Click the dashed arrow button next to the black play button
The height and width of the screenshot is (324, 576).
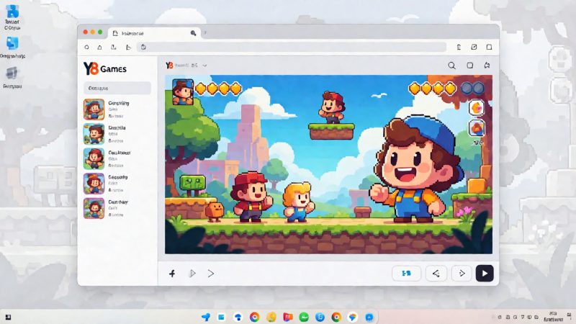(462, 274)
